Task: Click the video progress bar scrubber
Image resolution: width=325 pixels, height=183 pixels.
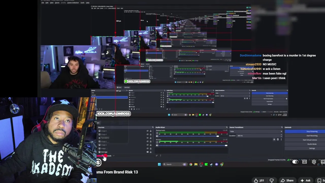Action: click(x=105, y=155)
